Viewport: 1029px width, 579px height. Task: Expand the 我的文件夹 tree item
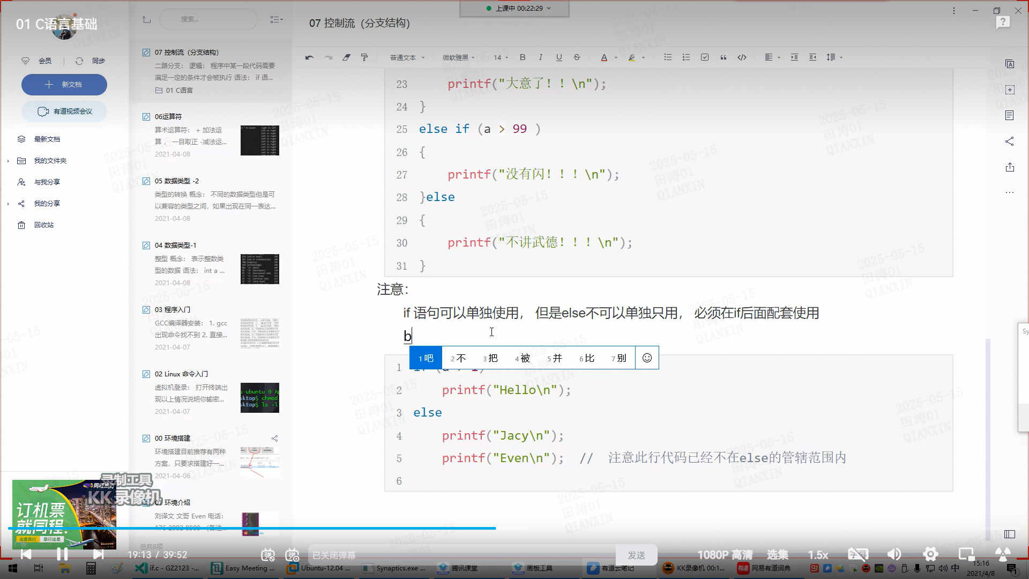point(8,161)
